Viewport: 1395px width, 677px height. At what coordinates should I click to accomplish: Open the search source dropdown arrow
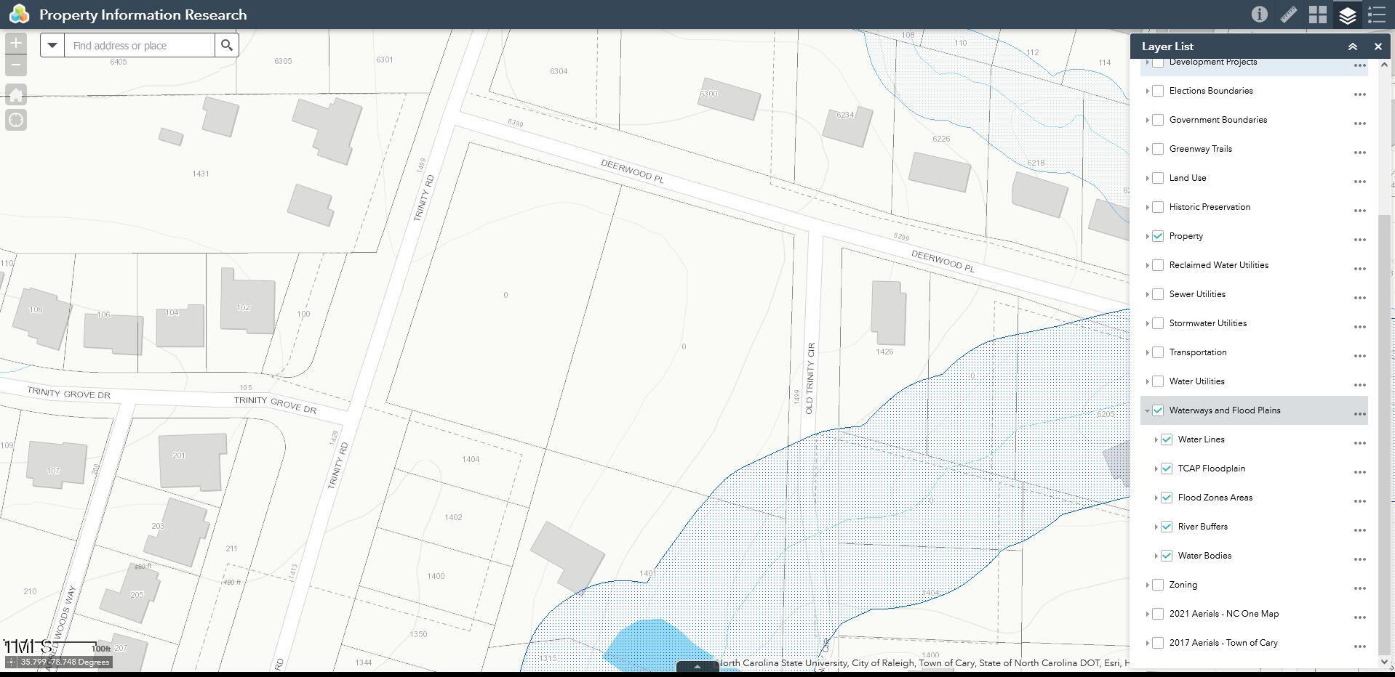(x=52, y=45)
